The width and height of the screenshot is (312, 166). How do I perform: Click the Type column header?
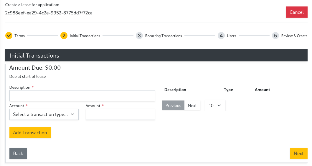(228, 90)
